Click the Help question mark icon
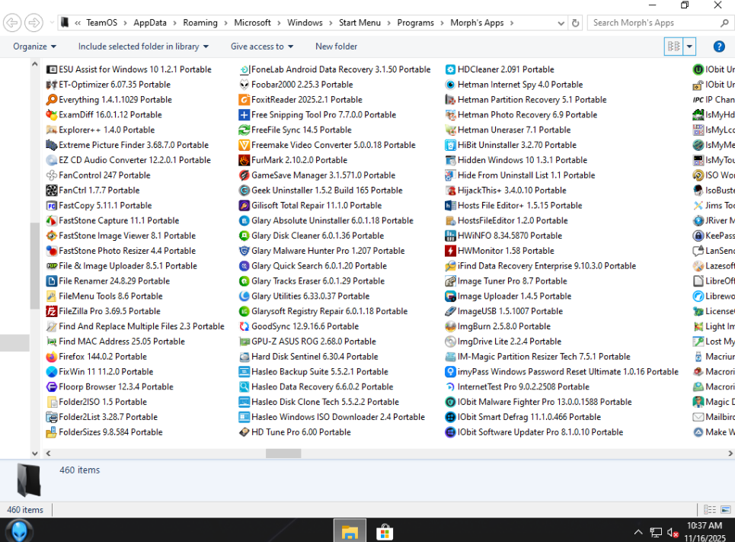 tap(718, 47)
